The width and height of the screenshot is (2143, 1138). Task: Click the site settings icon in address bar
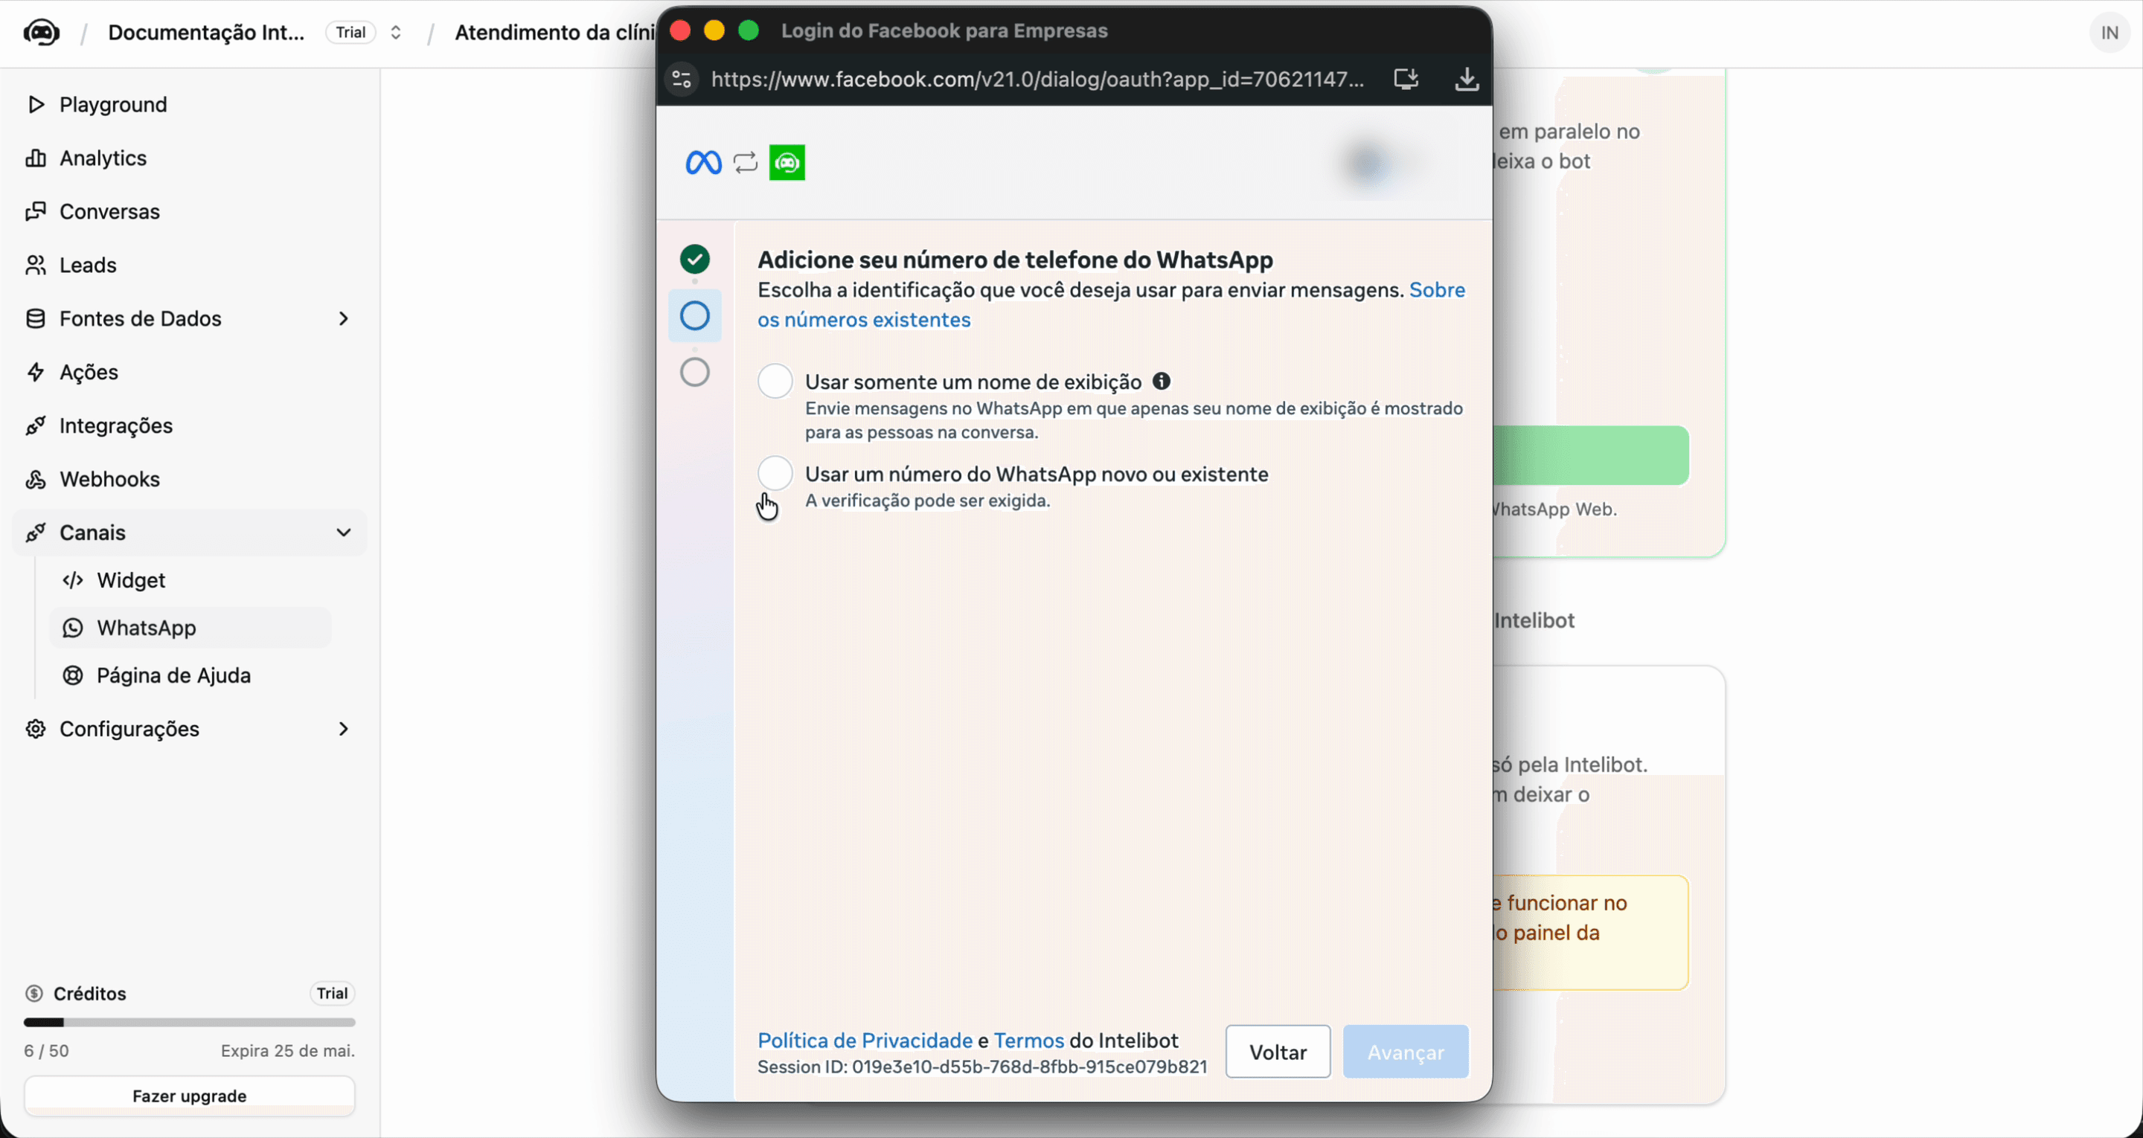click(682, 79)
